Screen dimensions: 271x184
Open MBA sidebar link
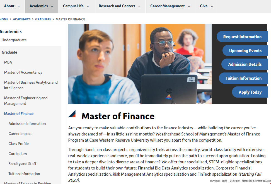point(8,62)
